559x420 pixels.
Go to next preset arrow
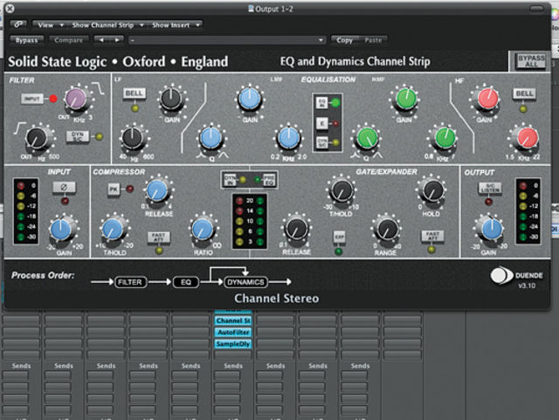tap(116, 40)
